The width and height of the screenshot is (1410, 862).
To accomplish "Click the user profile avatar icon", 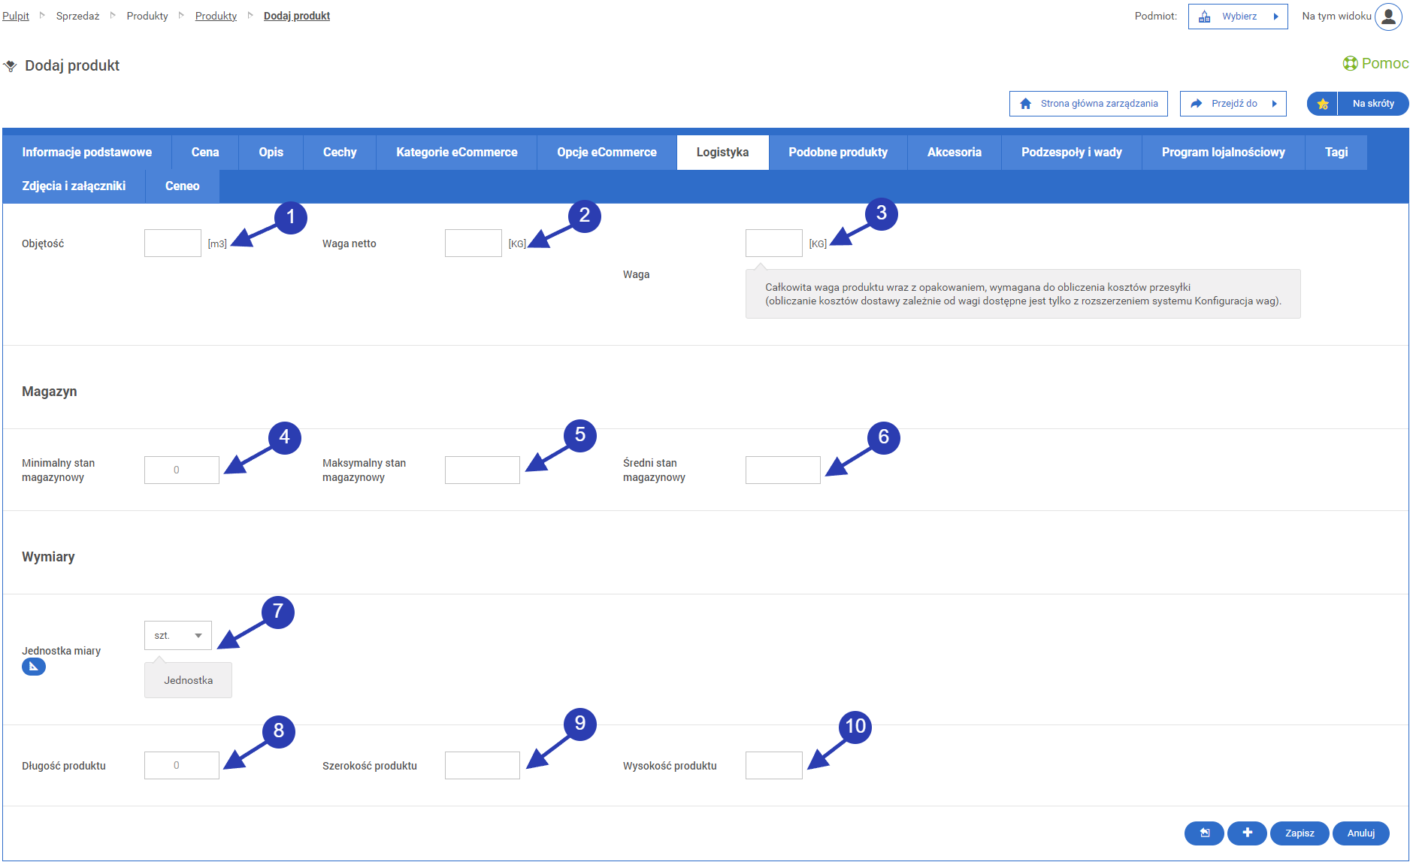I will tap(1388, 16).
